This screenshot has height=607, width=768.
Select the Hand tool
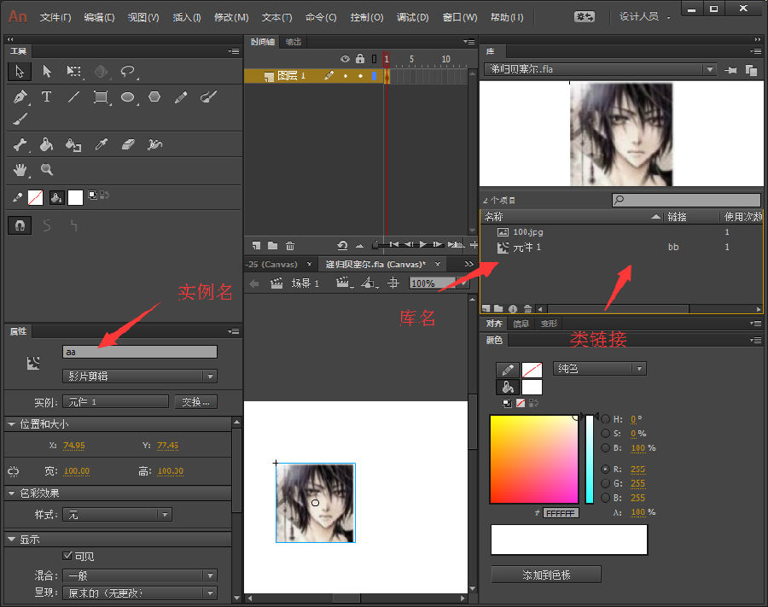click(x=20, y=170)
